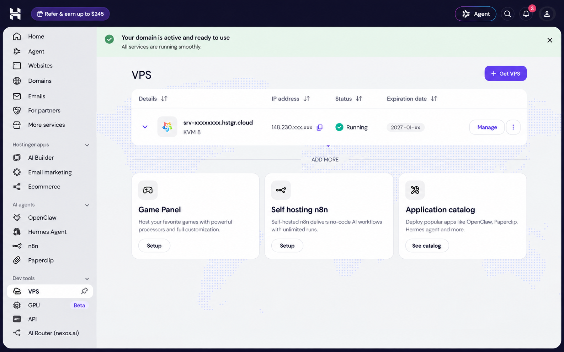Click the 2027-01-xx expiration date

[x=405, y=127]
